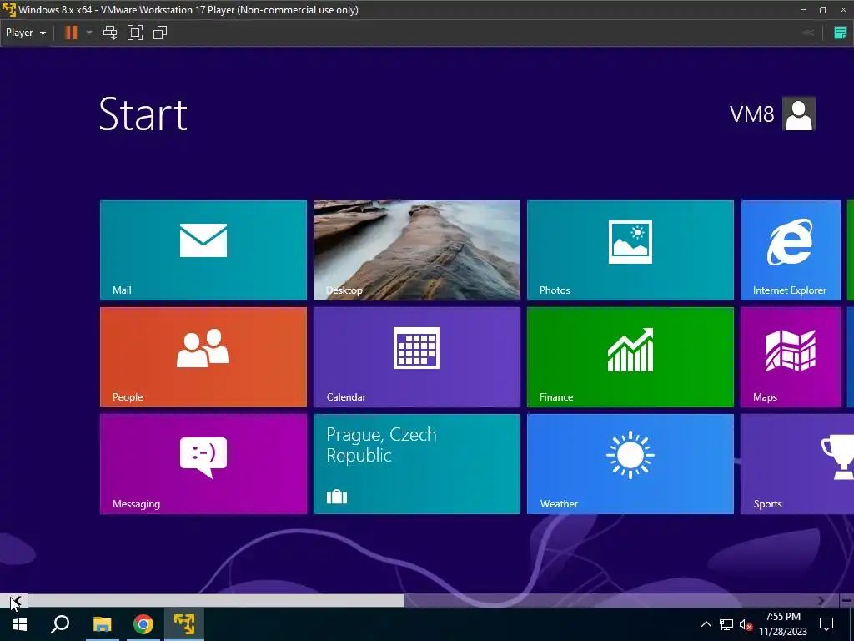This screenshot has width=854, height=641.
Task: Open the Prague, Czech Republic travel tile
Action: [417, 464]
